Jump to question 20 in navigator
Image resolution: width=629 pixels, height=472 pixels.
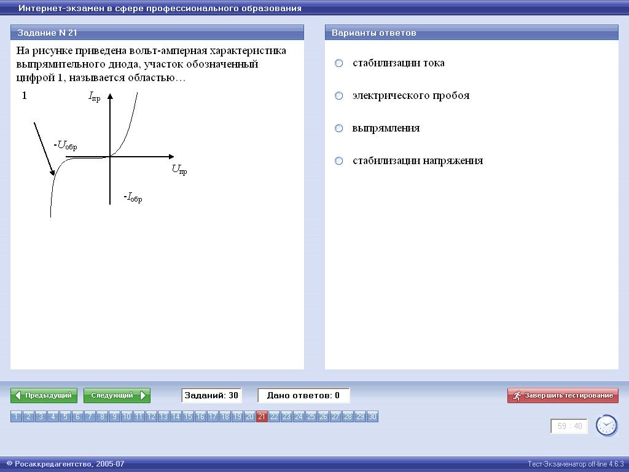click(x=249, y=417)
